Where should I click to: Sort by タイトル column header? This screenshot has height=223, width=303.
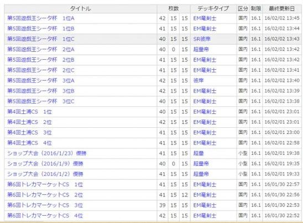pos(80,9)
